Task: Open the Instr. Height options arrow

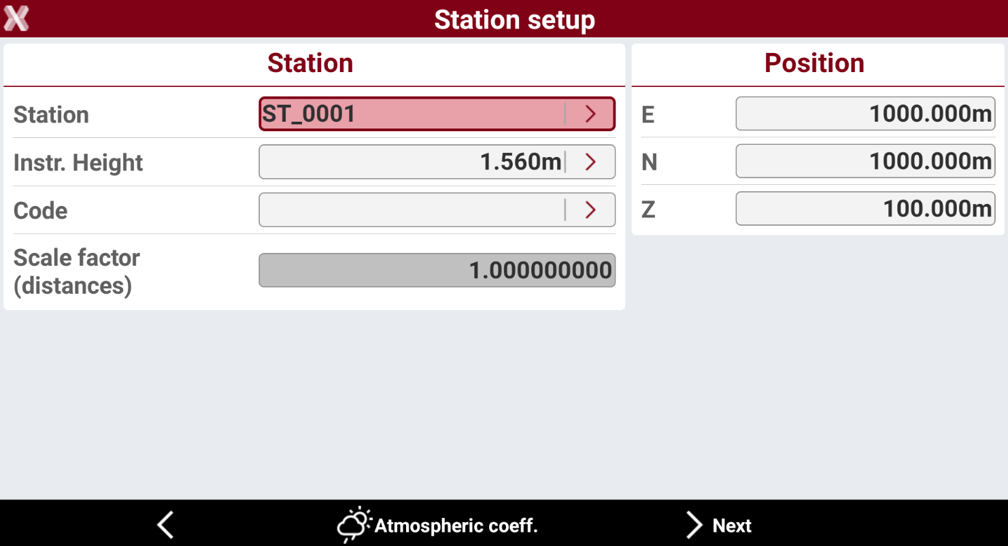Action: [x=590, y=162]
